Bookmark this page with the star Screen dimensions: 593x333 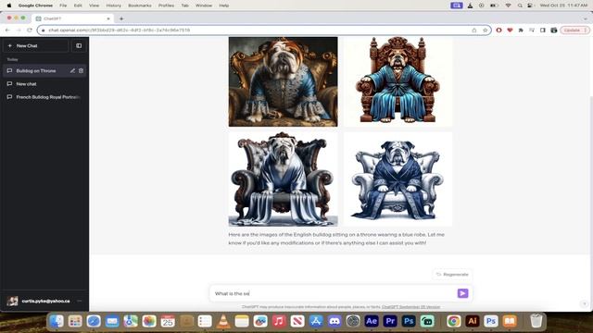pos(485,31)
